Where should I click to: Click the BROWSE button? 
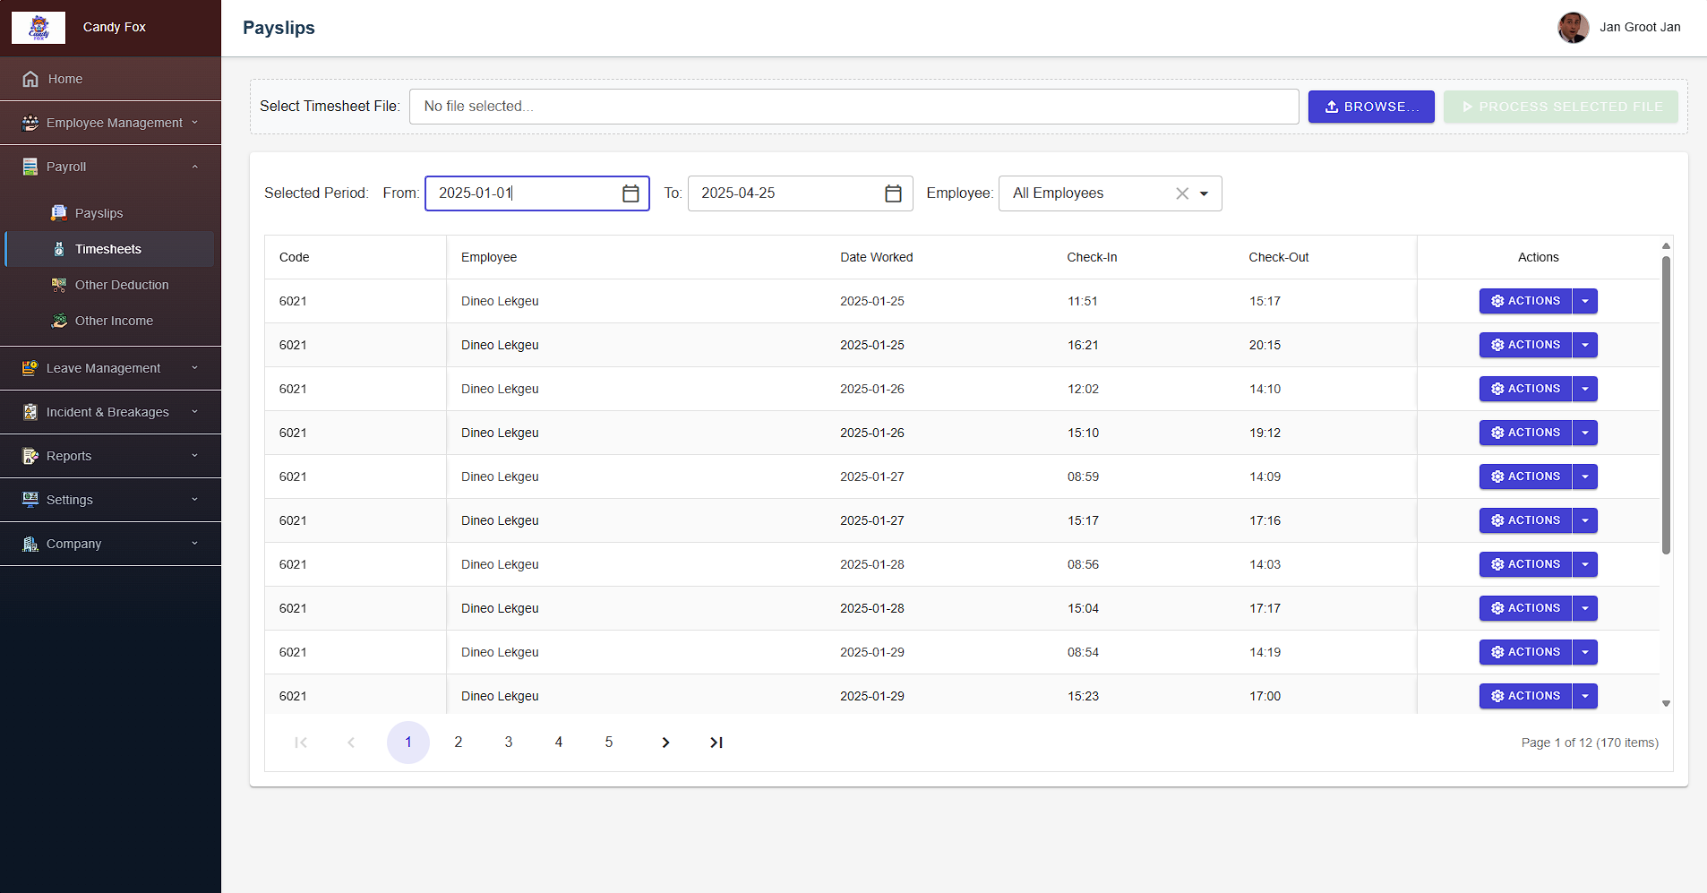tap(1370, 106)
